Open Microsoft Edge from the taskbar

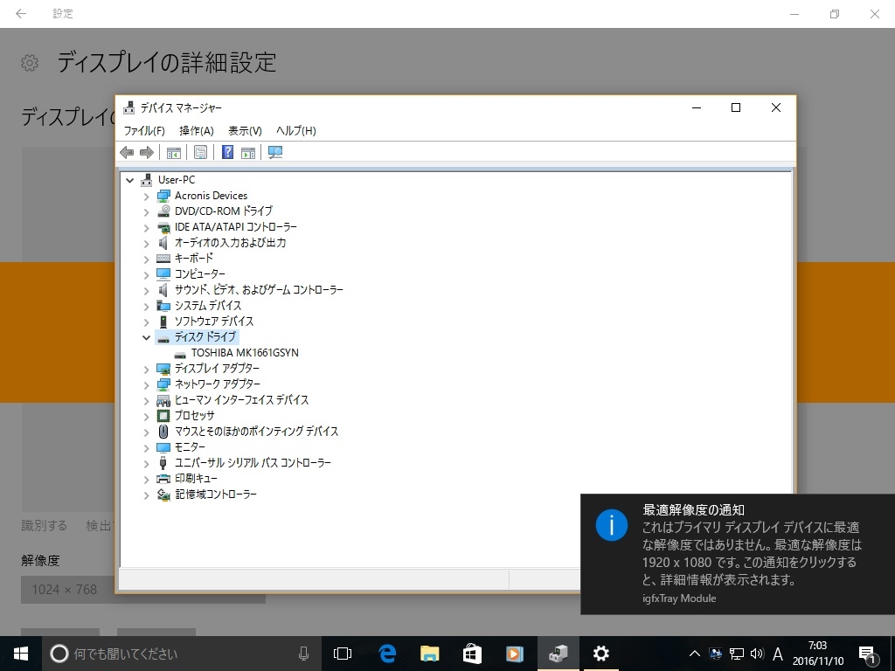[x=387, y=654]
